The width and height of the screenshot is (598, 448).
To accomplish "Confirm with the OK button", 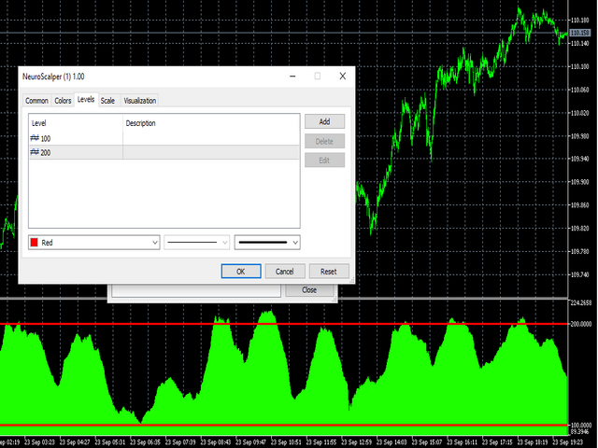I will (x=241, y=272).
